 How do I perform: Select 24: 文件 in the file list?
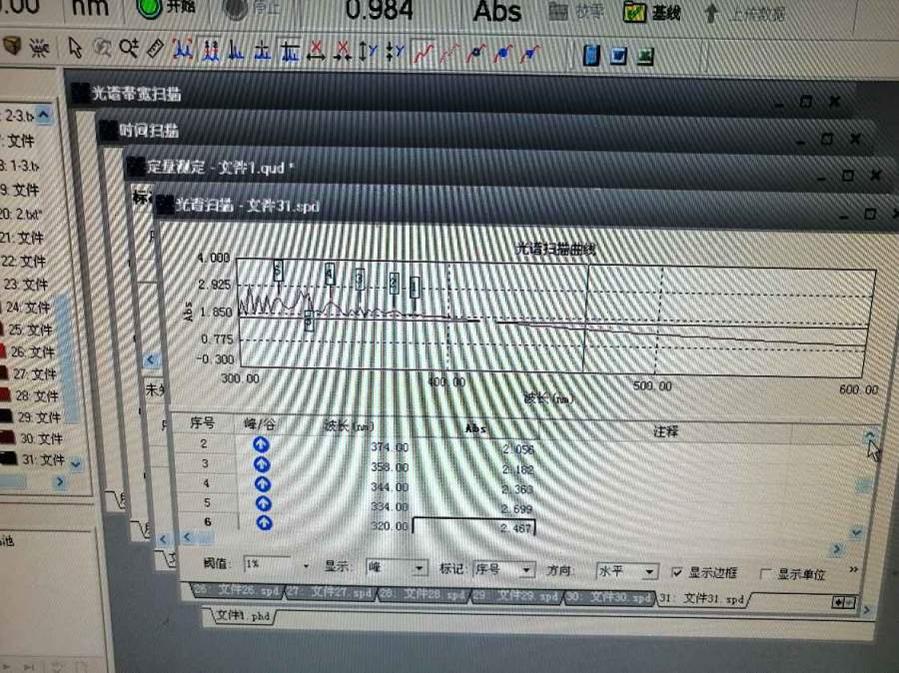(x=28, y=308)
